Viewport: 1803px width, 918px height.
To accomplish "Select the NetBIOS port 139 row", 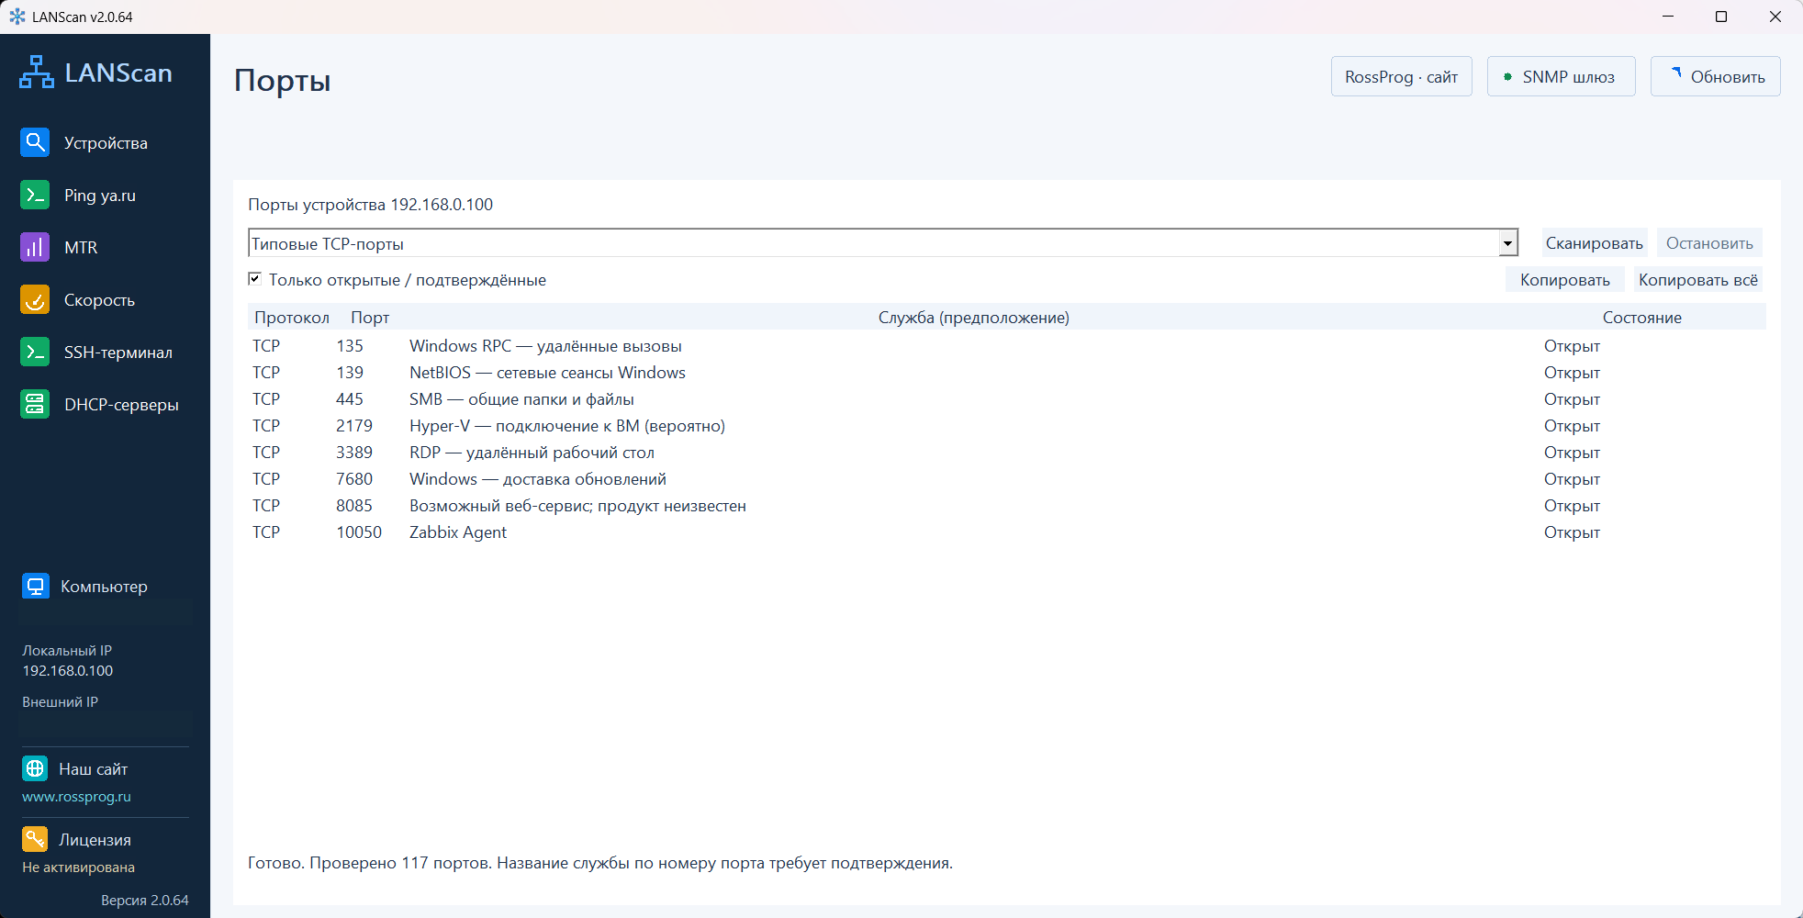I will (1007, 373).
